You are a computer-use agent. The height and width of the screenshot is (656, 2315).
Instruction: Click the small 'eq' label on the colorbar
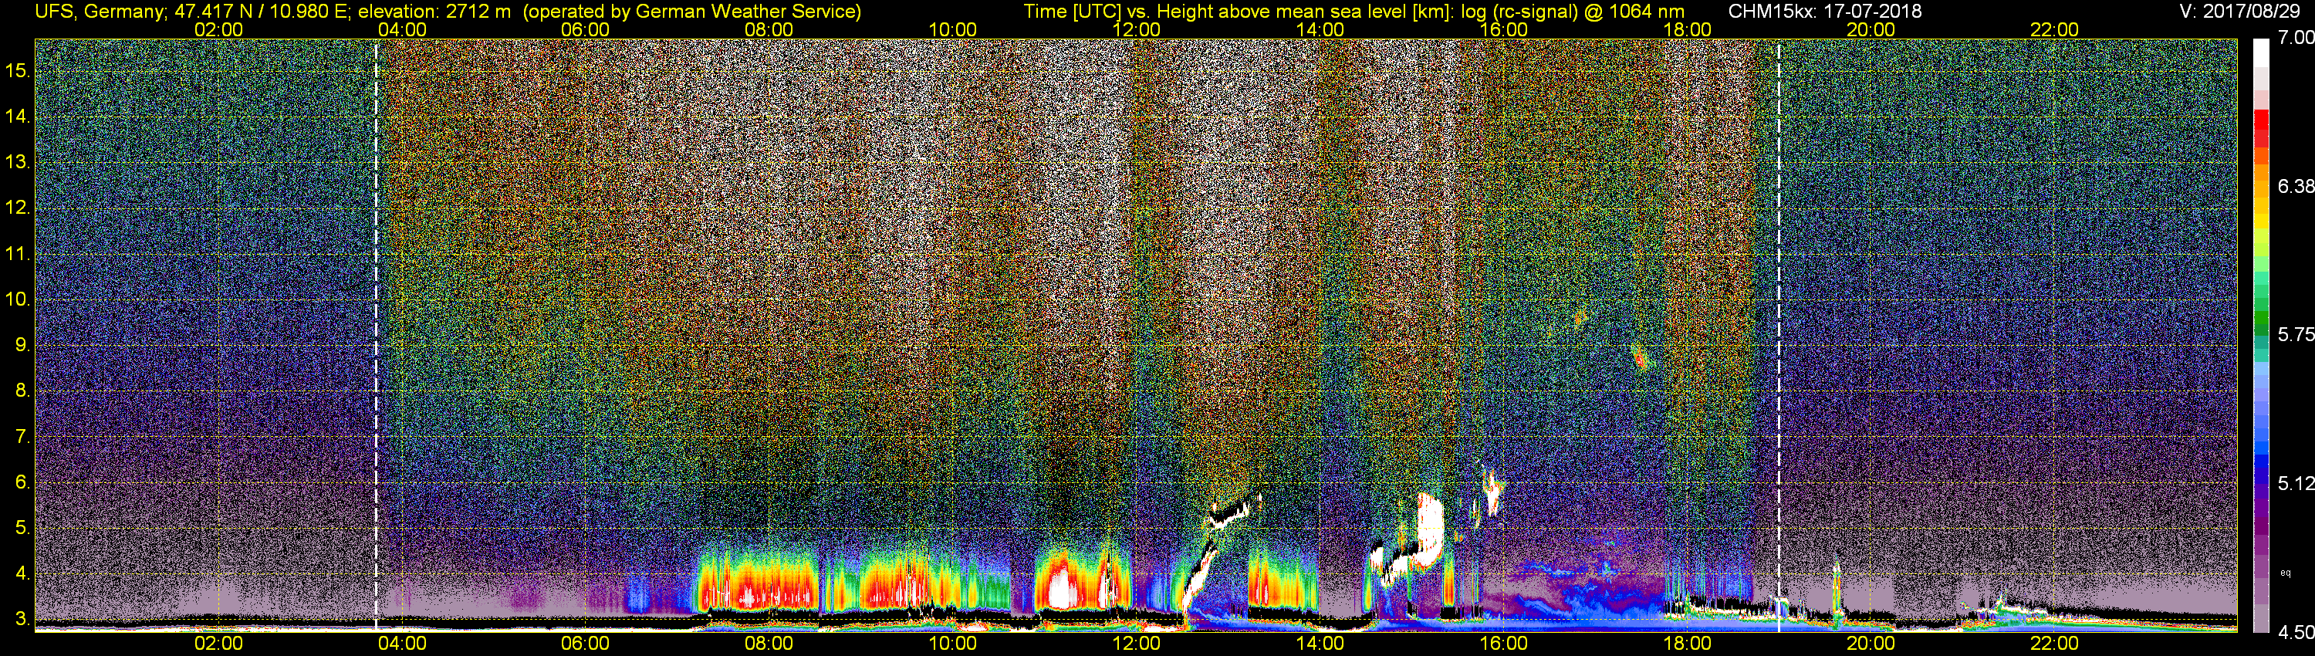pos(2286,573)
